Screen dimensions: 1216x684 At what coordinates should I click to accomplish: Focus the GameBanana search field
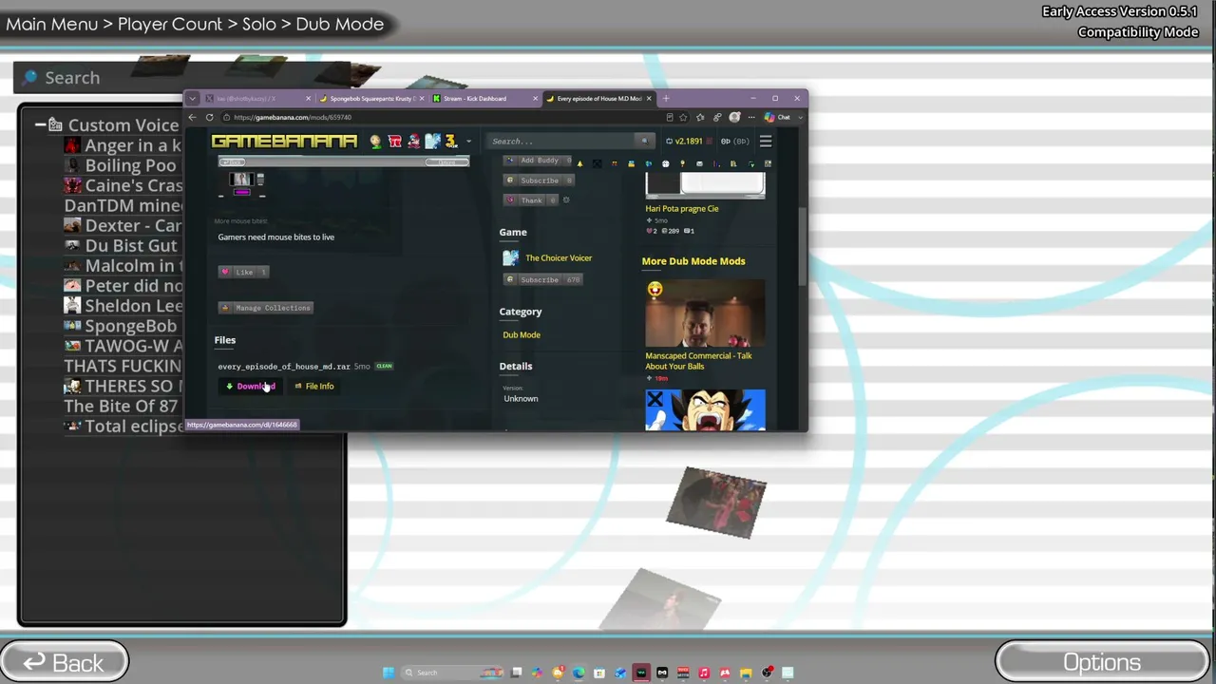pos(562,142)
